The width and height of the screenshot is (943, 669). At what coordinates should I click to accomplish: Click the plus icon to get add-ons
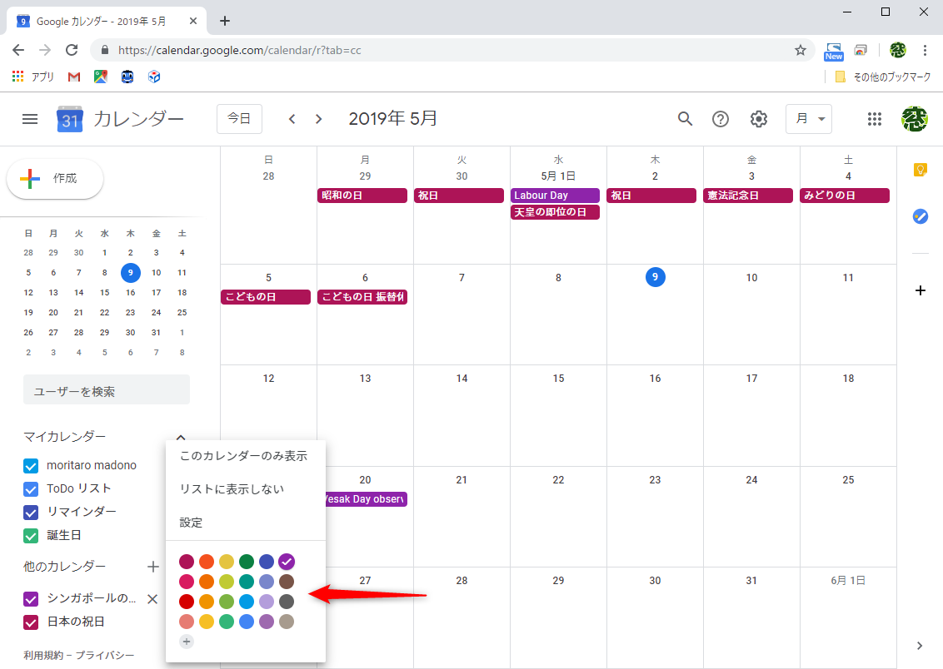pos(920,290)
